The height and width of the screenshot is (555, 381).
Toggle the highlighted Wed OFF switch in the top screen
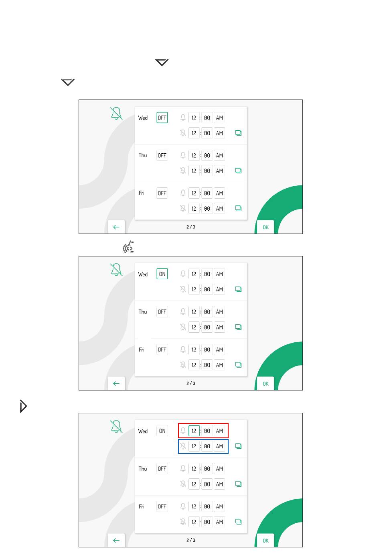click(162, 118)
